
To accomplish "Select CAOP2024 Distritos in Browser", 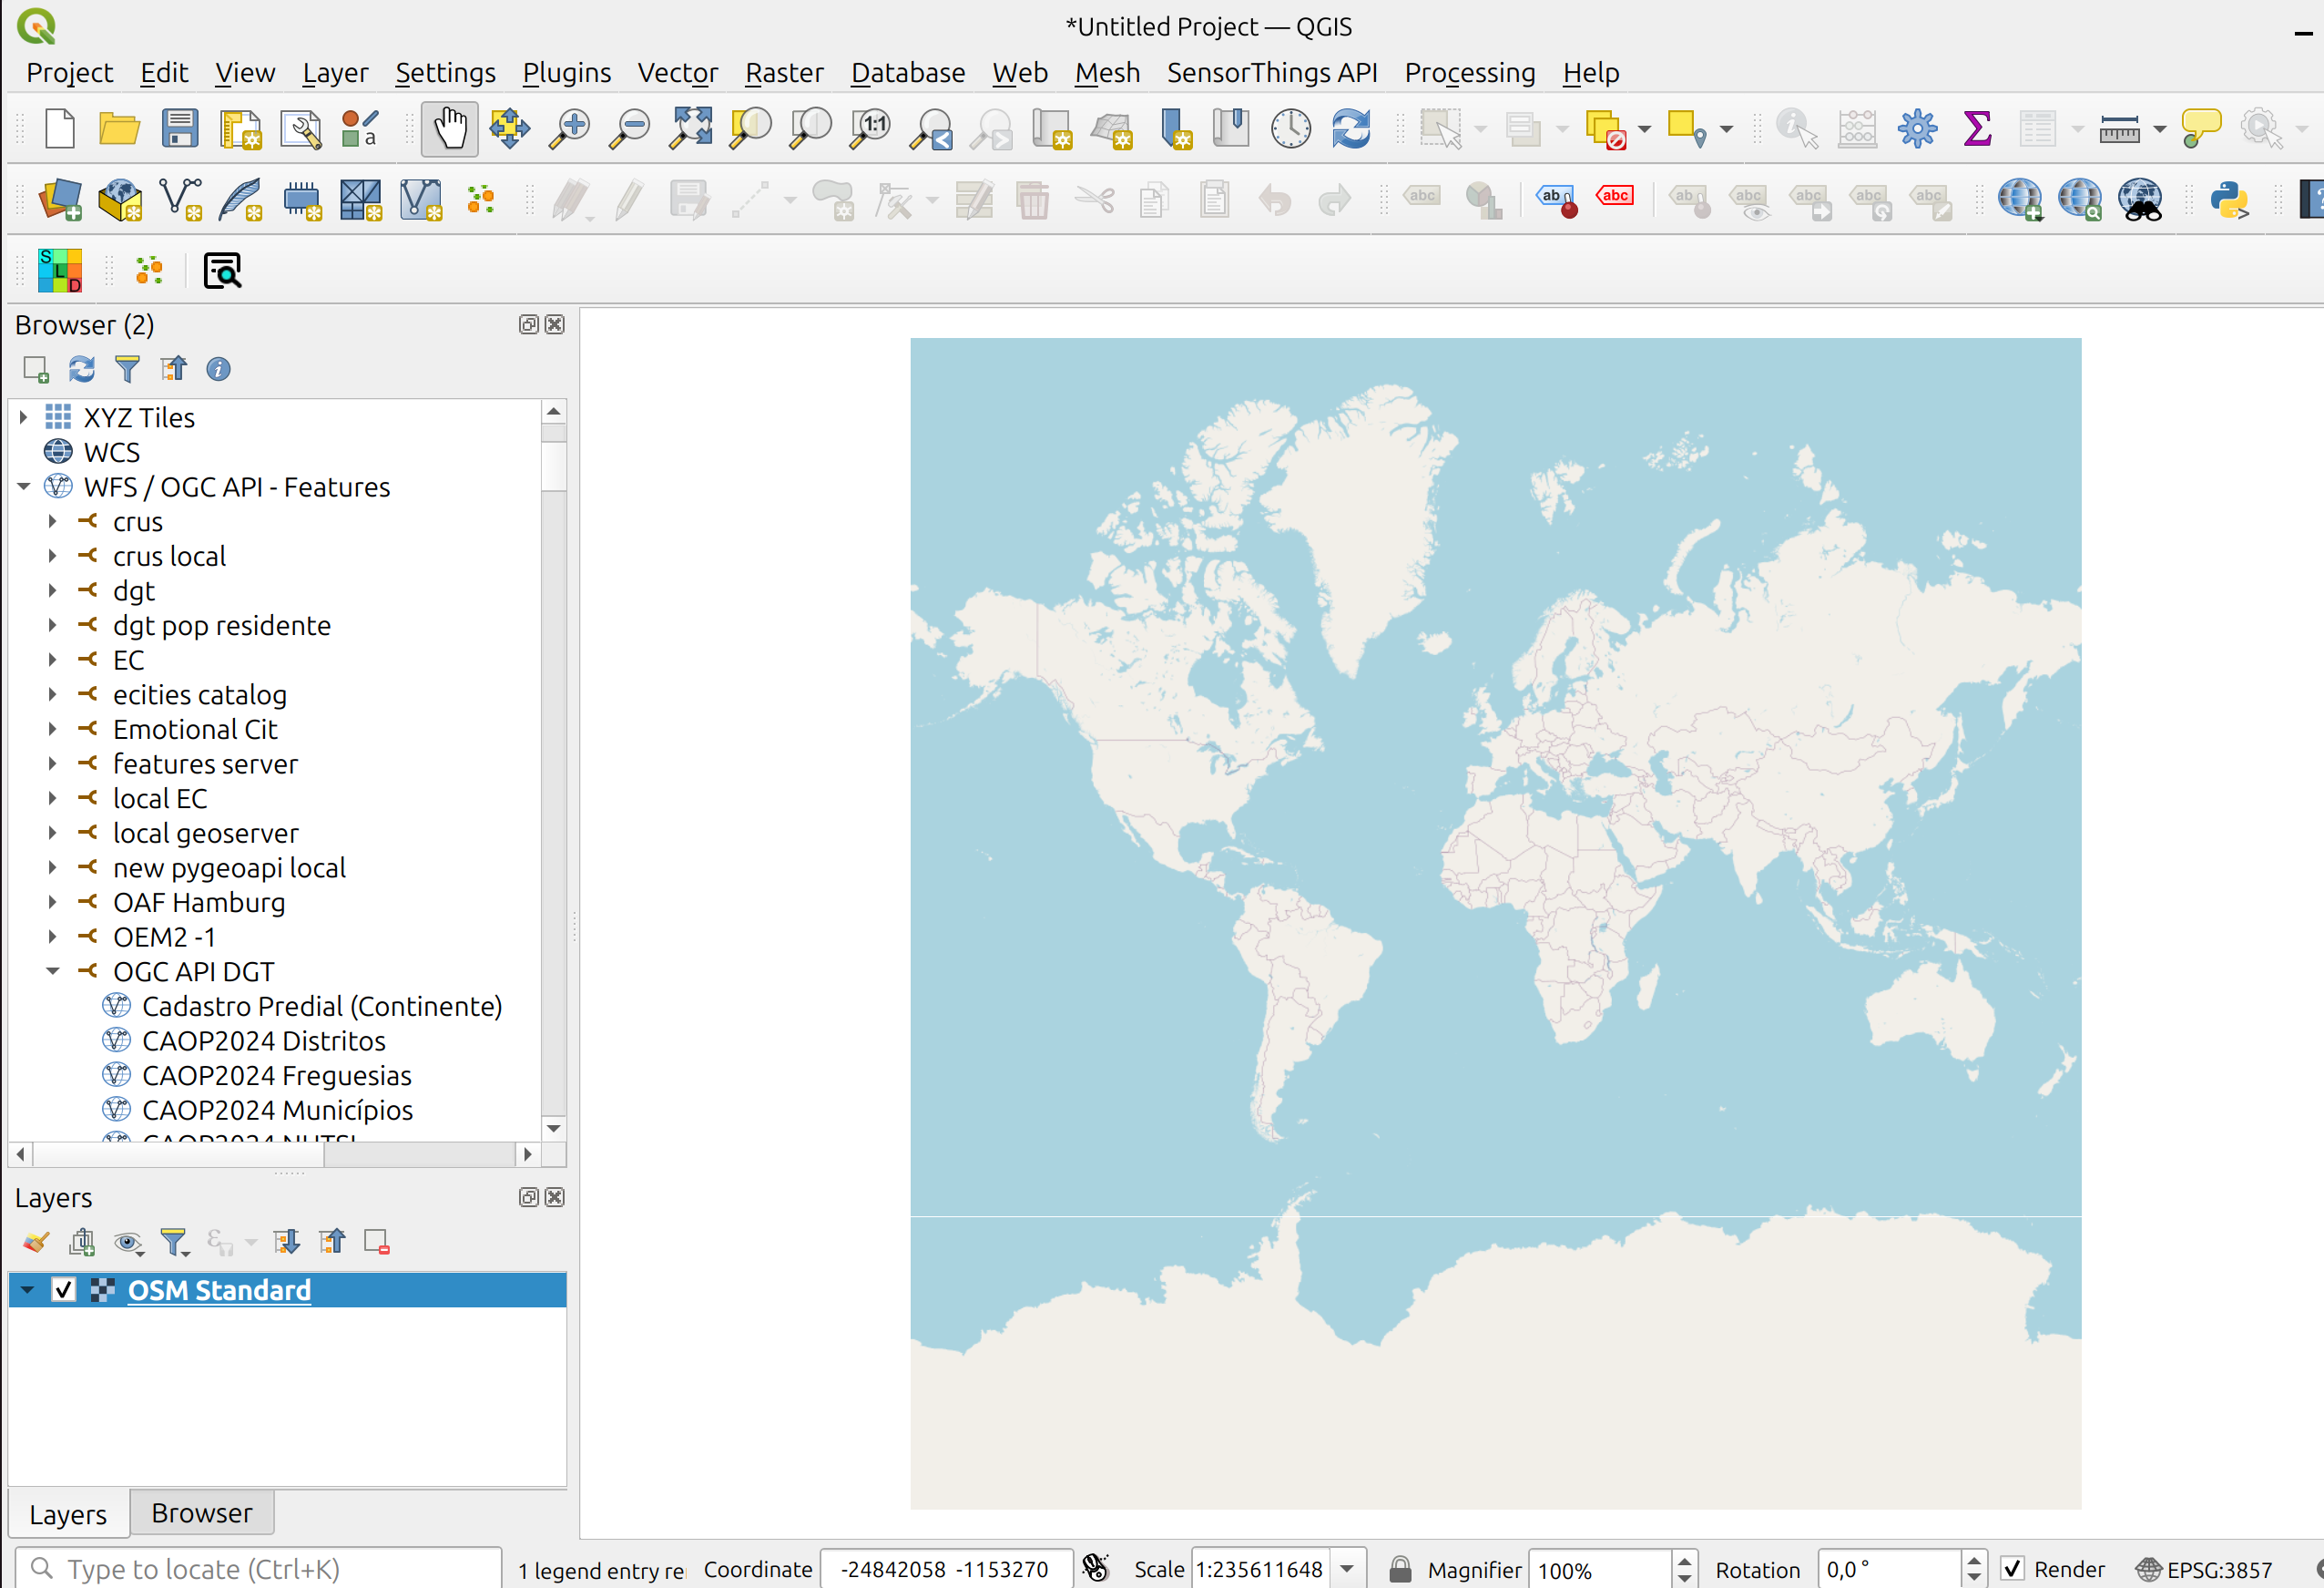I will (x=264, y=1041).
